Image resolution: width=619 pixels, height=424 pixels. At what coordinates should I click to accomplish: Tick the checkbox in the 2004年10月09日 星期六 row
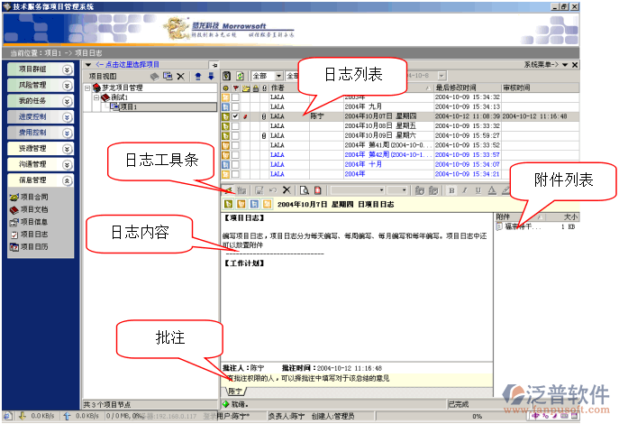click(235, 136)
